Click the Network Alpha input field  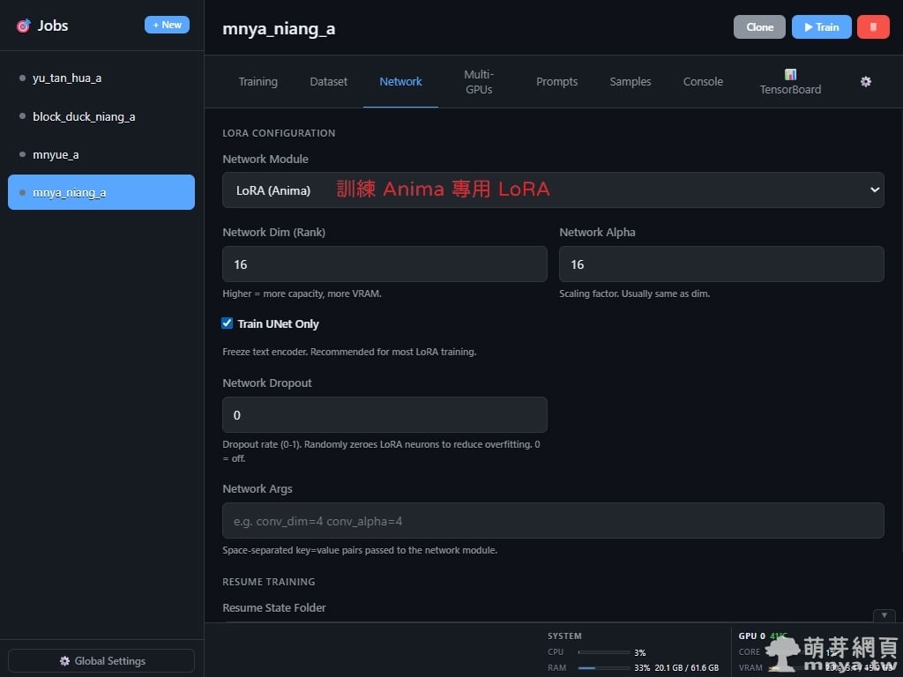[721, 264]
